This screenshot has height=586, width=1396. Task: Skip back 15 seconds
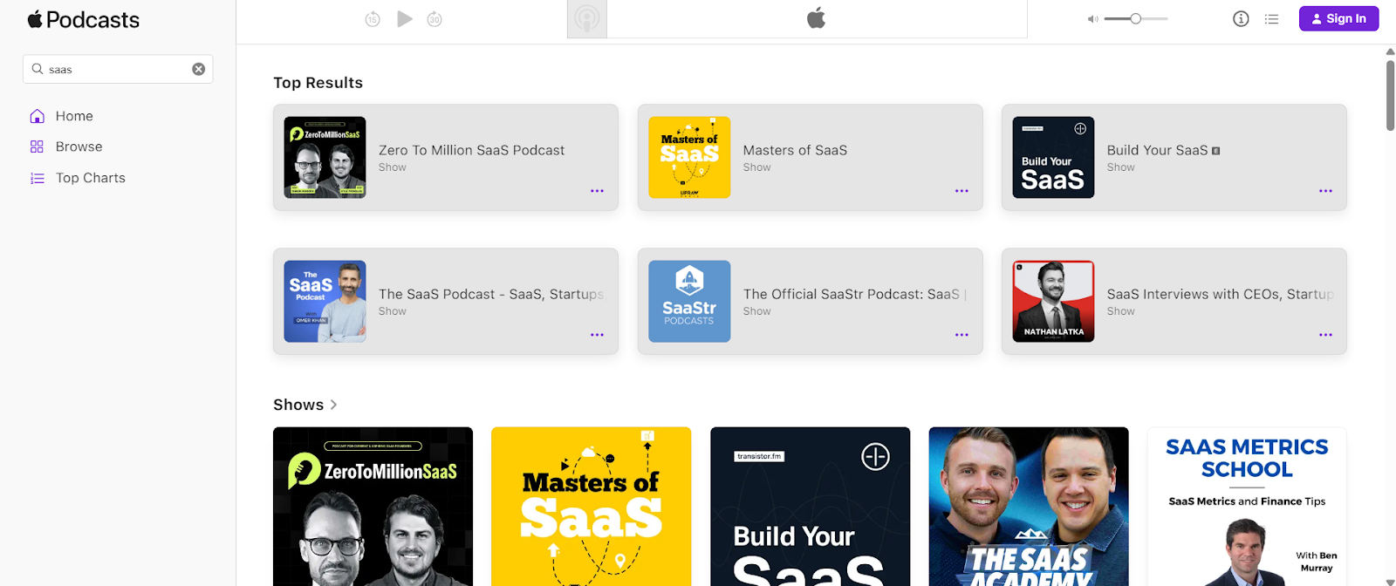point(373,19)
